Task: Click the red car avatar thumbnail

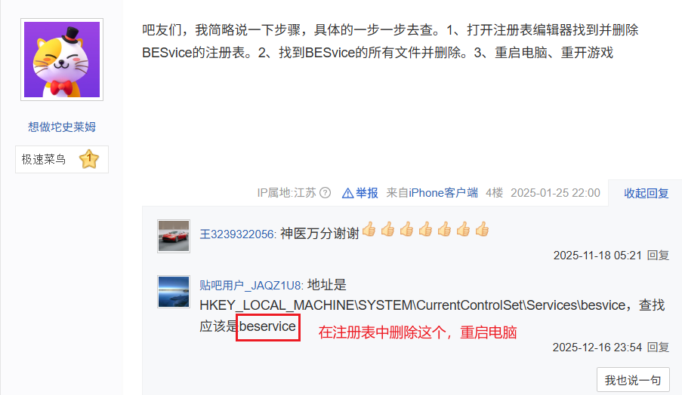Action: click(174, 236)
